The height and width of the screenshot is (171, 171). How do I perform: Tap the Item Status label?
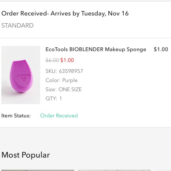point(16,115)
